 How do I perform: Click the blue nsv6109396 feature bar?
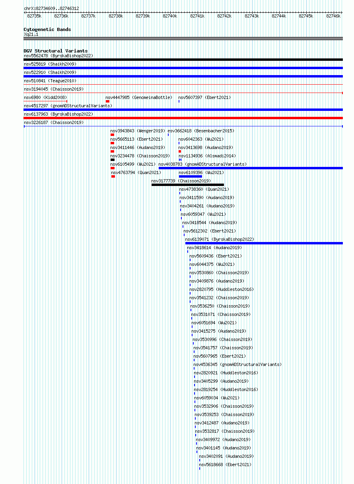[191, 176]
